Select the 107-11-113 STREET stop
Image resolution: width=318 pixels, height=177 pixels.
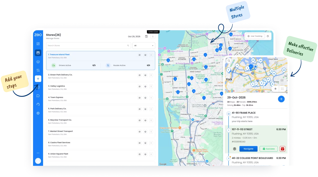coord(256,139)
